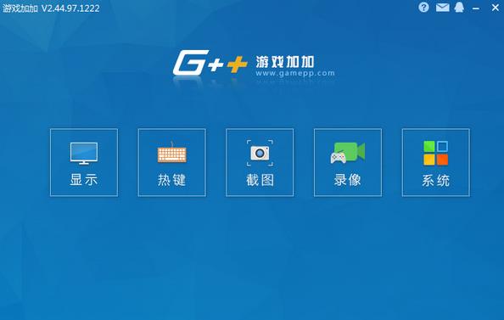
Task: Select the 显示 label
Action: coord(84,180)
